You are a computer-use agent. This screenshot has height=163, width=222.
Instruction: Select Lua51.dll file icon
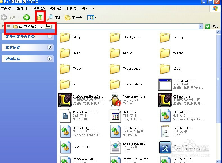[x=65, y=147]
